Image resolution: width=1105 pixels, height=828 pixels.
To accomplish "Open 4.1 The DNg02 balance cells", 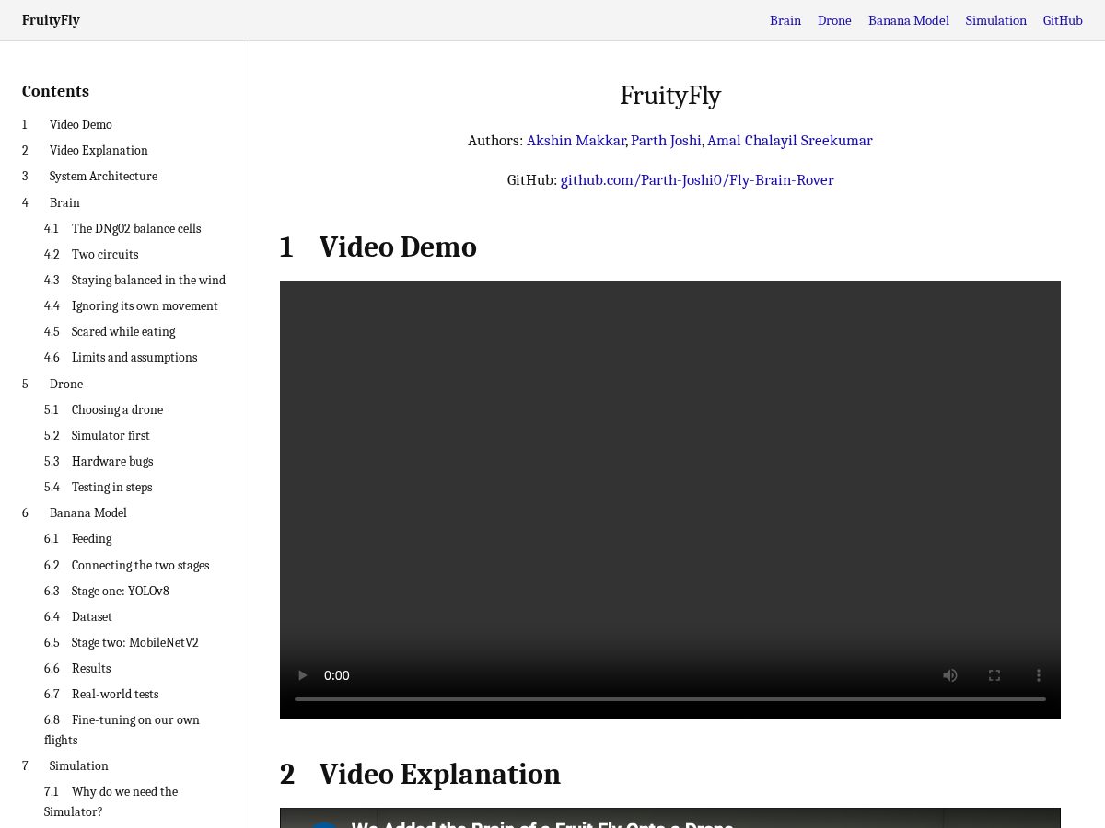I will point(122,228).
